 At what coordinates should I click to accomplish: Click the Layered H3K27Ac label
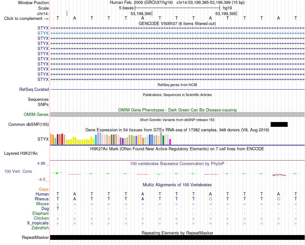(x=21, y=153)
